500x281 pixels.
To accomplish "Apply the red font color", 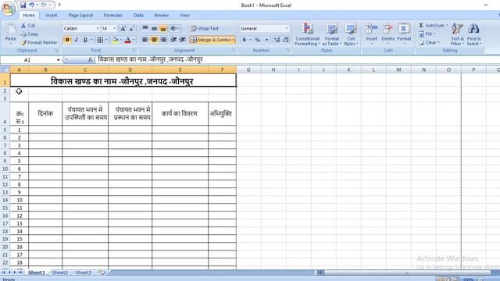I will [x=128, y=40].
